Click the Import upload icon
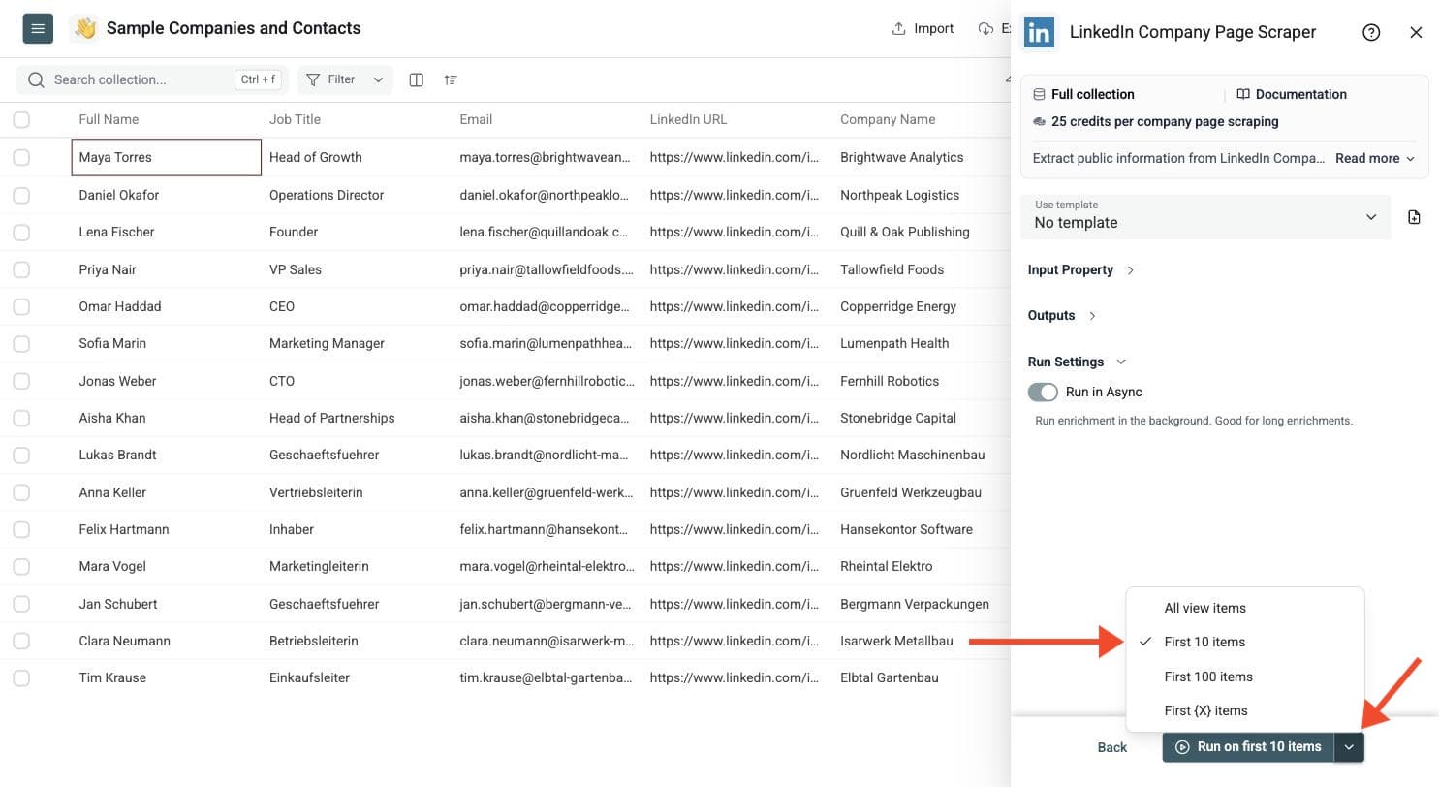 click(898, 28)
